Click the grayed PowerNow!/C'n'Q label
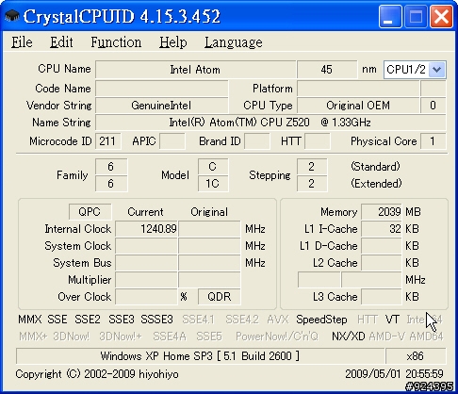The height and width of the screenshot is (394, 458). click(x=277, y=337)
